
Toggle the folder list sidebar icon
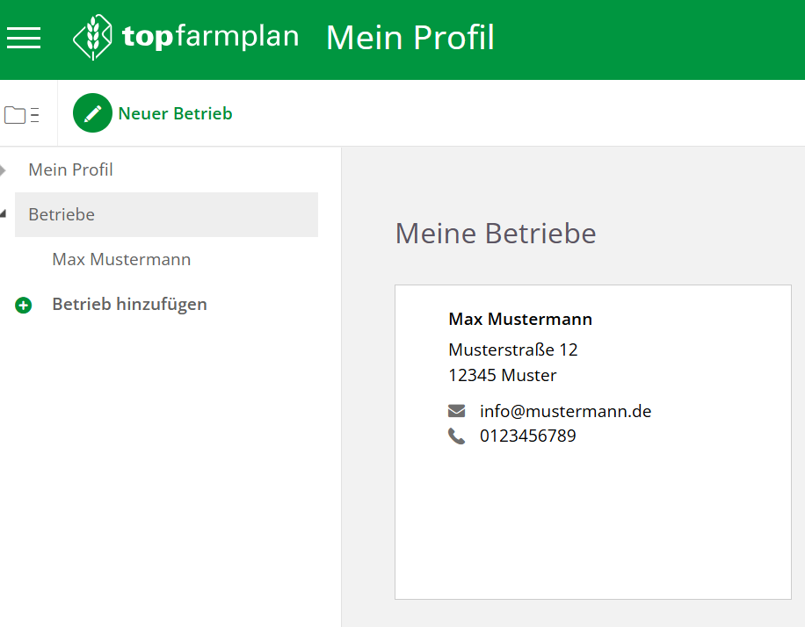(22, 114)
